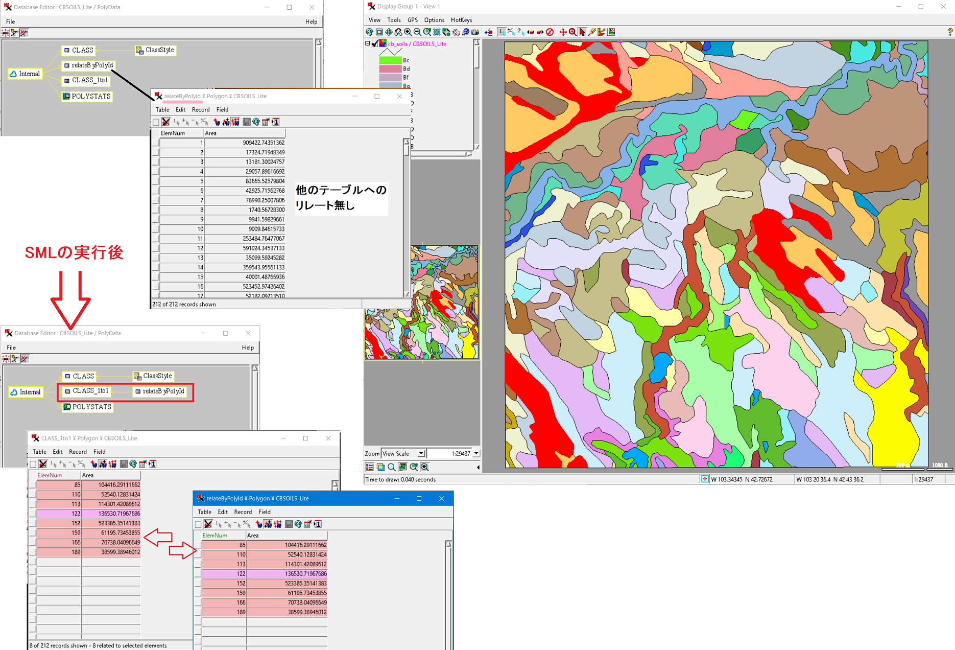Image resolution: width=955 pixels, height=650 pixels.
Task: Click the snapshot camera icon in view toolbar
Action: point(475,32)
